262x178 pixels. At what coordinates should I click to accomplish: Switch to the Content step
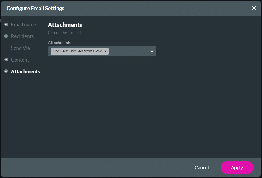coord(20,60)
